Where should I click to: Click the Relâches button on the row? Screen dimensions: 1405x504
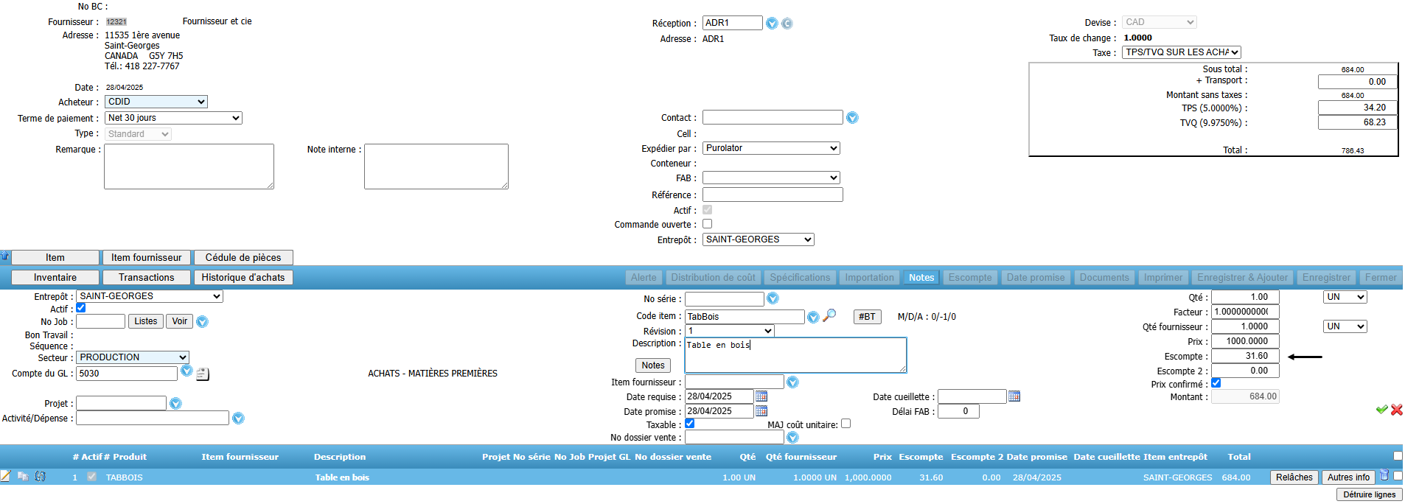[x=1294, y=477]
